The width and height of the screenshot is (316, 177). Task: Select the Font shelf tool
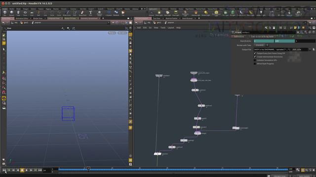[90, 13]
